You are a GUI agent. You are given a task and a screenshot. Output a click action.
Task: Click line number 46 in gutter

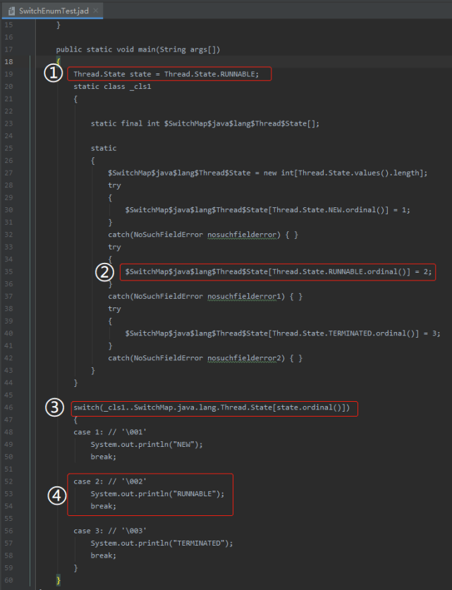click(x=8, y=407)
